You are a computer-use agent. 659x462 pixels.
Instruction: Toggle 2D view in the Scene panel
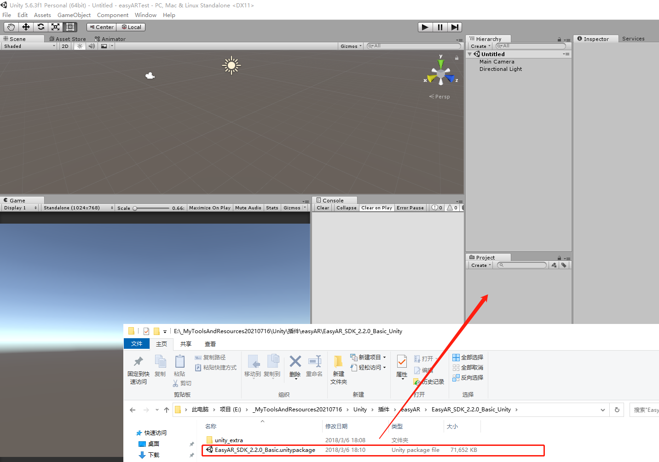[64, 46]
